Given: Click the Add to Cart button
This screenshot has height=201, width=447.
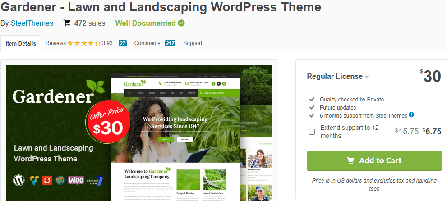Looking at the screenshot, I should coord(374,160).
